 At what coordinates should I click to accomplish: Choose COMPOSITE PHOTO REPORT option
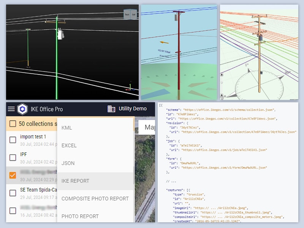tap(95, 198)
